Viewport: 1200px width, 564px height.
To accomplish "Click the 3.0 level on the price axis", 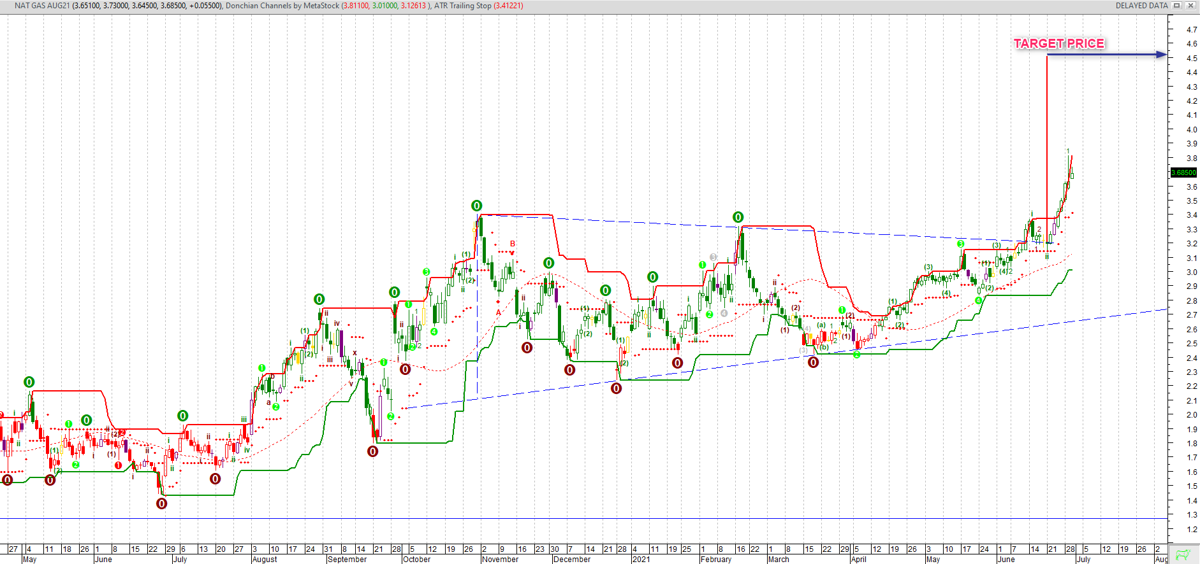I will coord(1192,272).
